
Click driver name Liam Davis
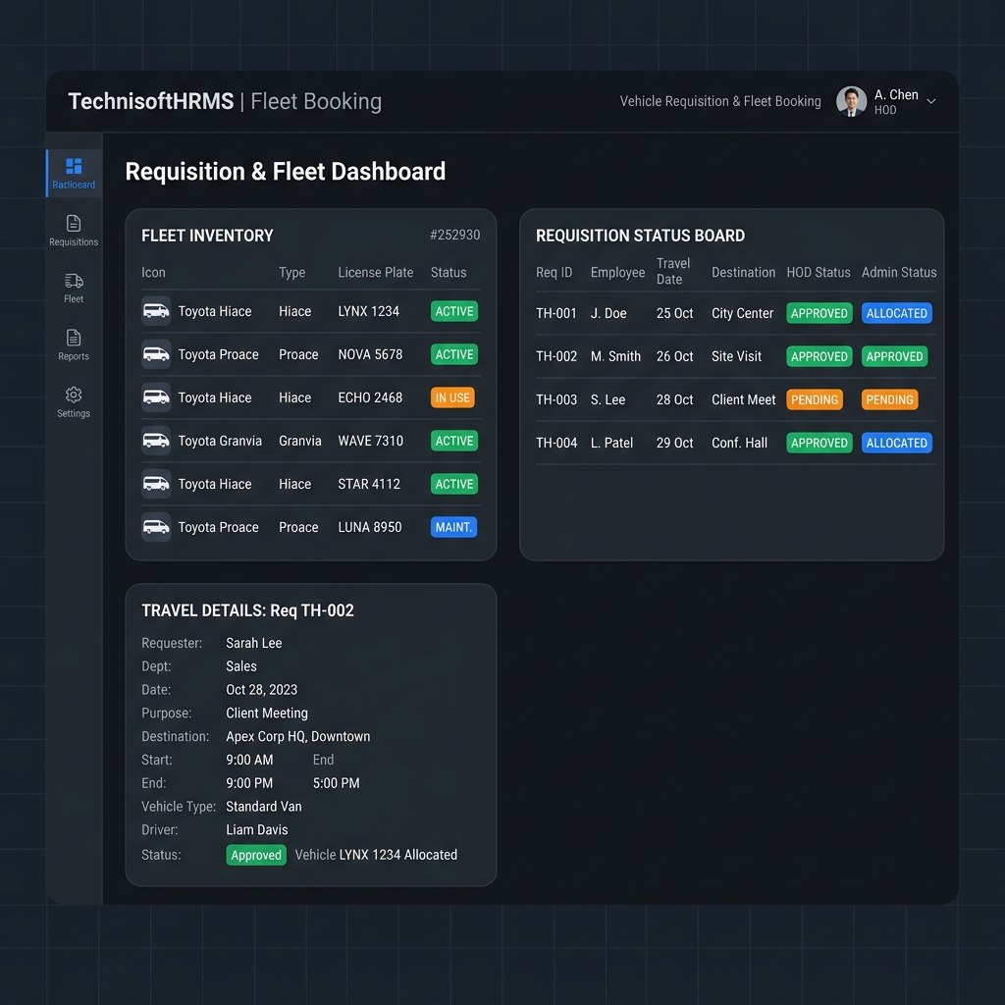(x=257, y=829)
